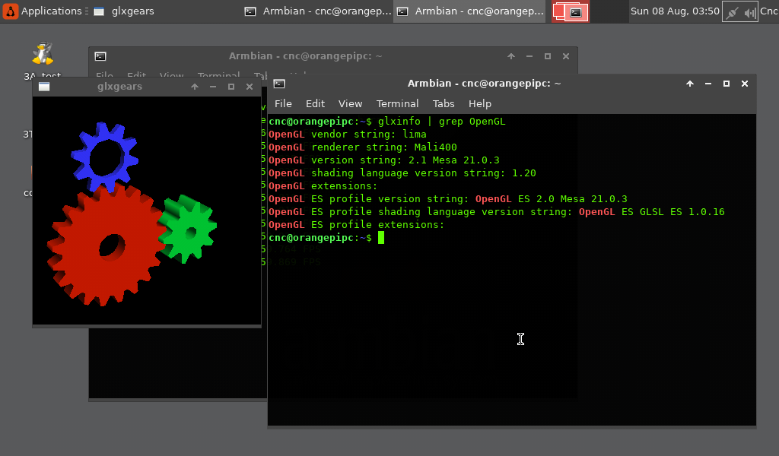
Task: Click the clock showing Sun 08 Aug, 03:50
Action: [x=675, y=11]
